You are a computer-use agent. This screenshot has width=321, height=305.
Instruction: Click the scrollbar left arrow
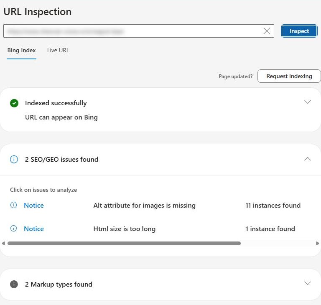click(x=3, y=244)
